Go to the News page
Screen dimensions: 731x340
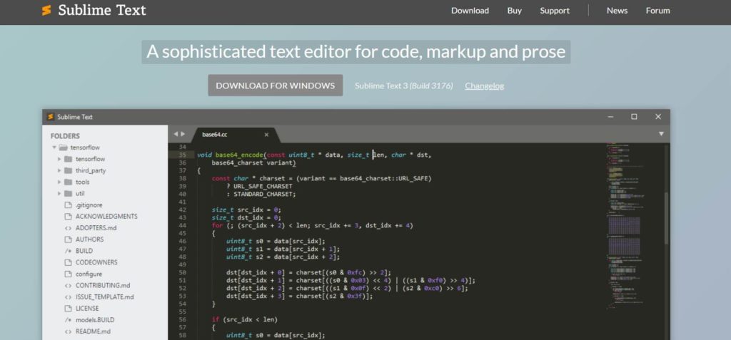617,11
